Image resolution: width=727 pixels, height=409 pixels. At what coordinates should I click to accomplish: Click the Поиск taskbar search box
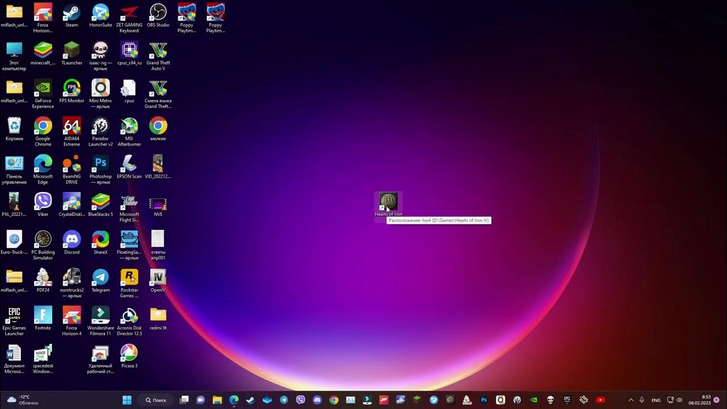pos(156,400)
